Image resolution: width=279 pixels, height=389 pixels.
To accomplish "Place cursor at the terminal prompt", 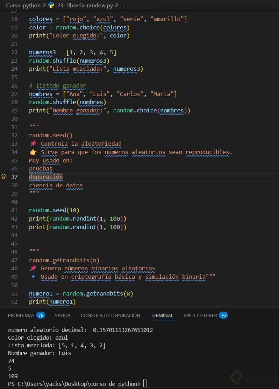I will tap(145, 384).
